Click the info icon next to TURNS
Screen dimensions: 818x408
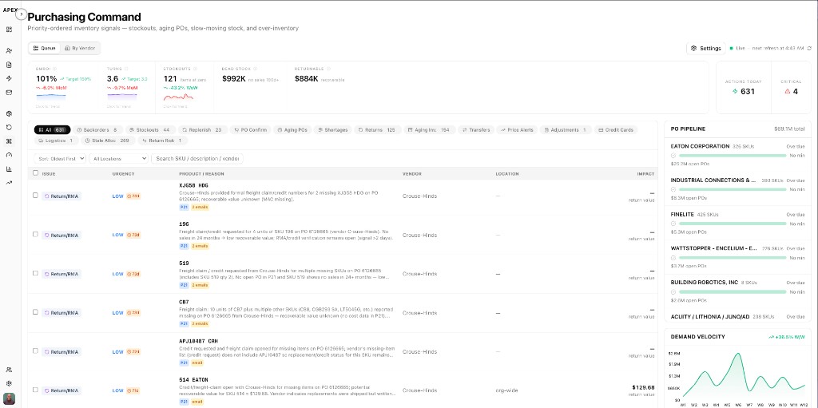(126, 69)
